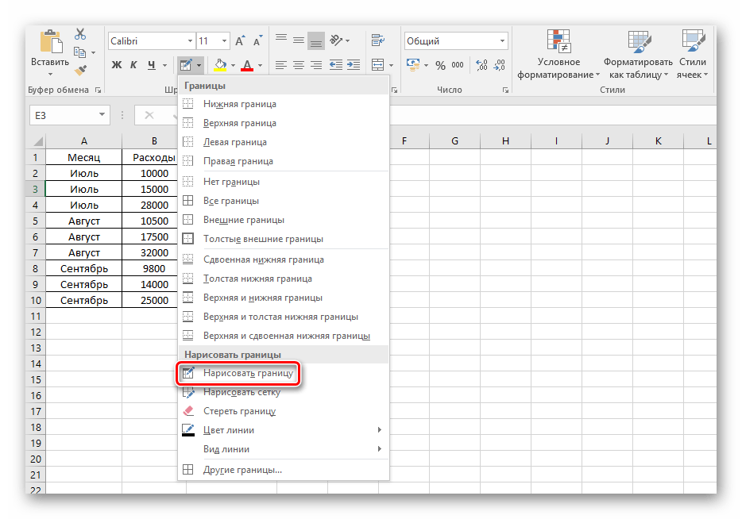This screenshot has height=519, width=742.
Task: Toggle bottom vertical alignment button
Action: pos(316,40)
